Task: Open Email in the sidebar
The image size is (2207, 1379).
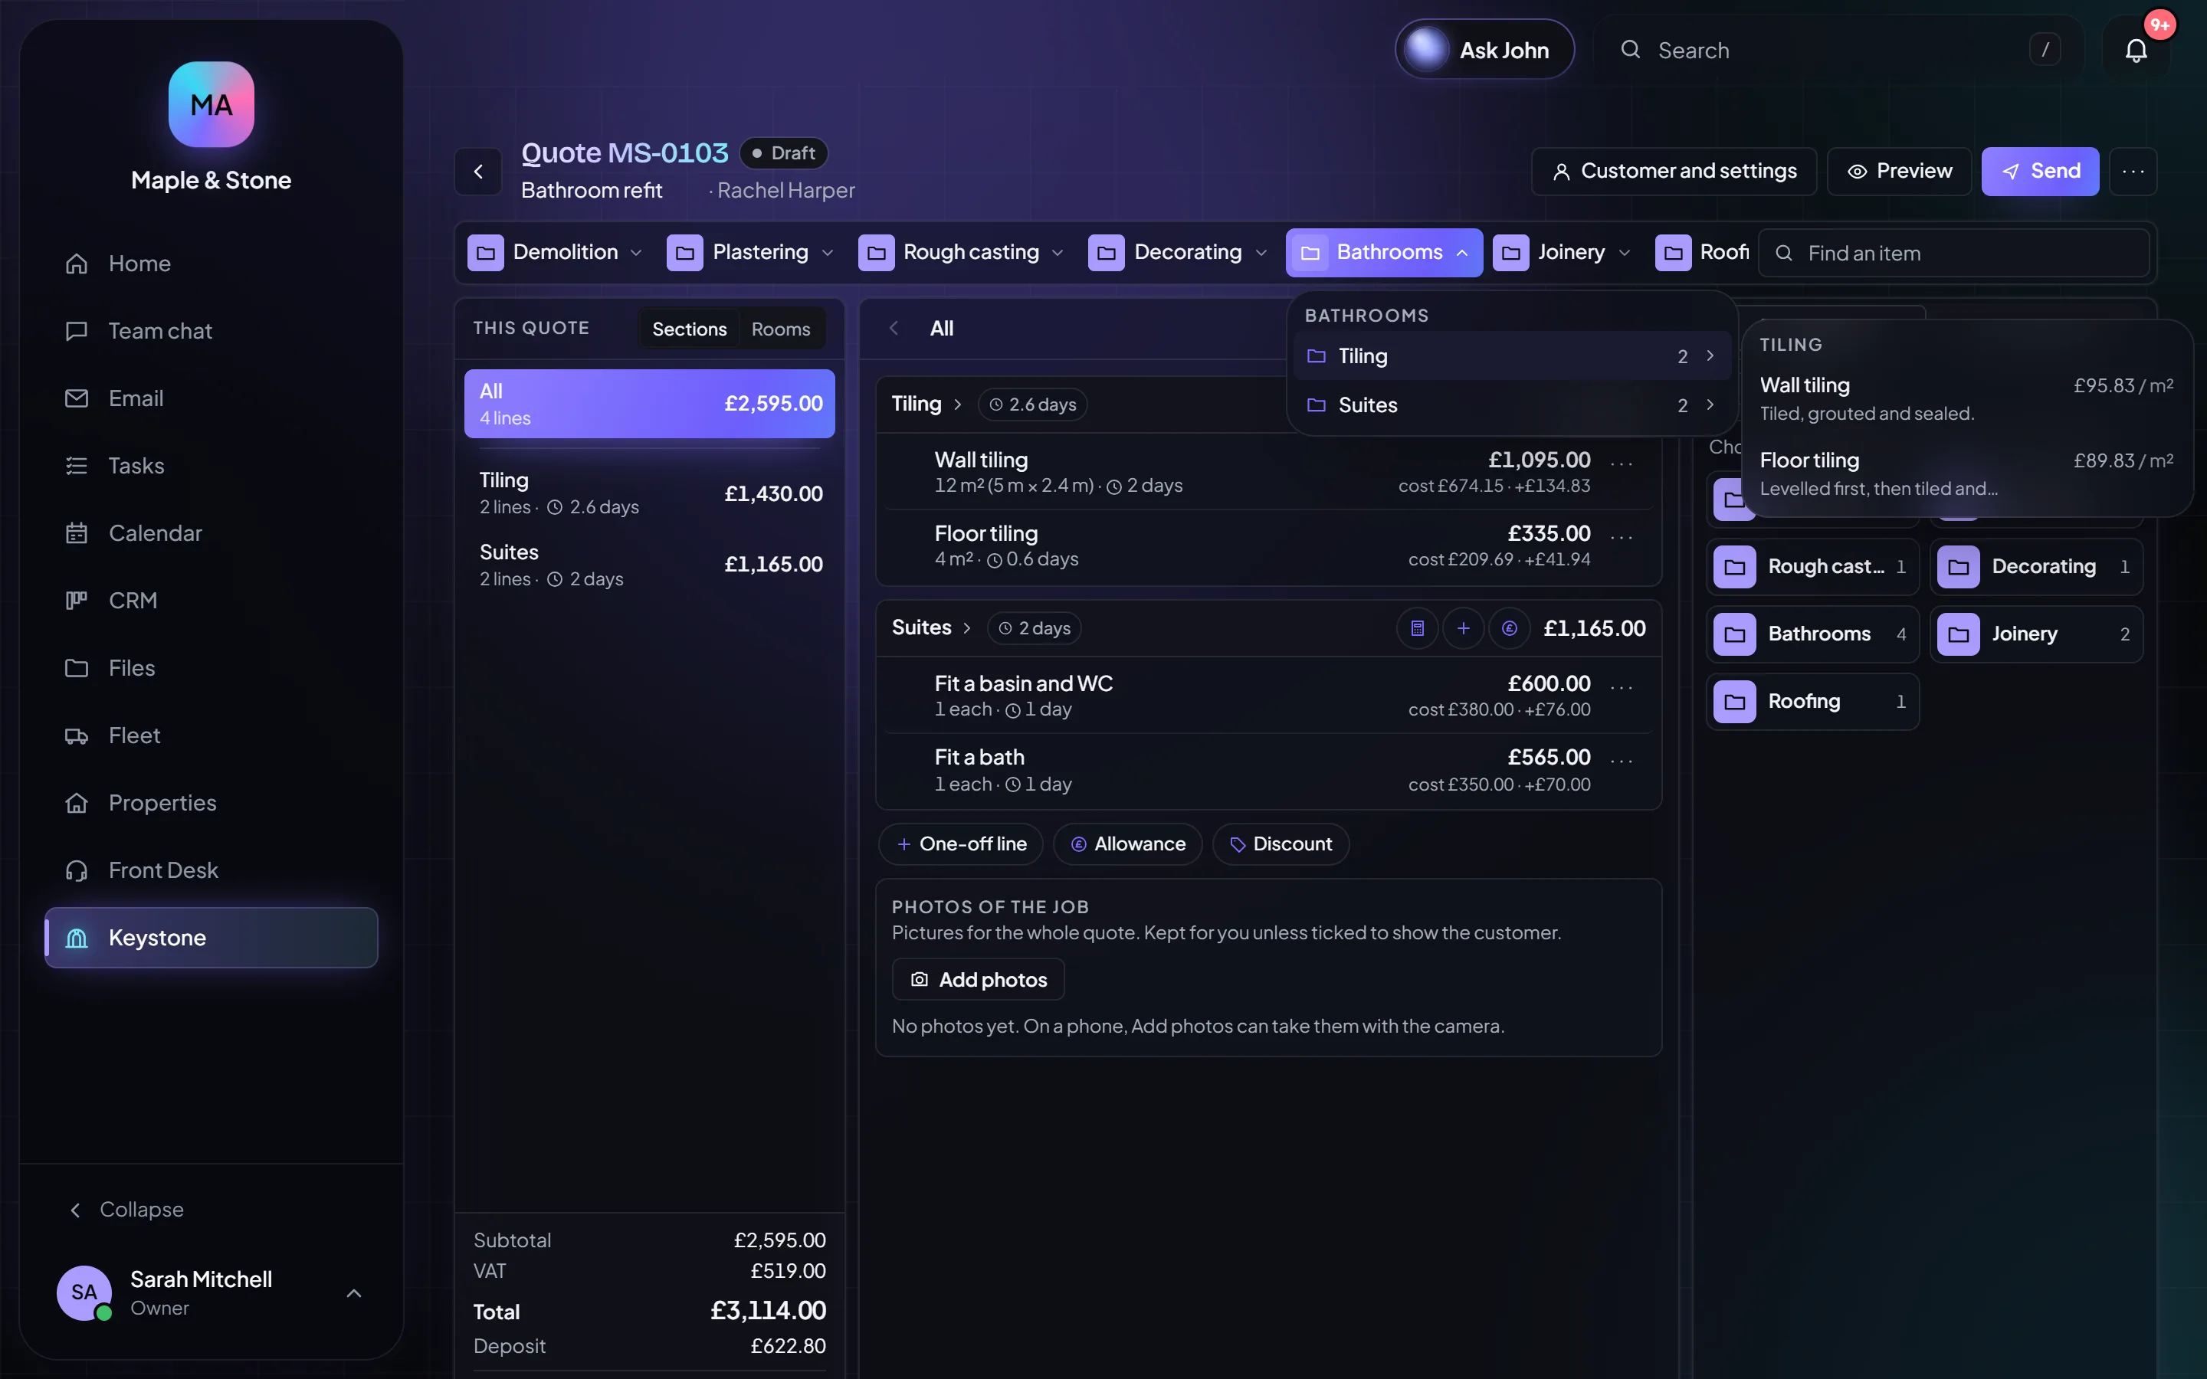Action: tap(211, 398)
